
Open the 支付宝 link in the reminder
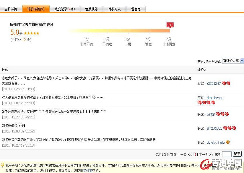point(88,170)
